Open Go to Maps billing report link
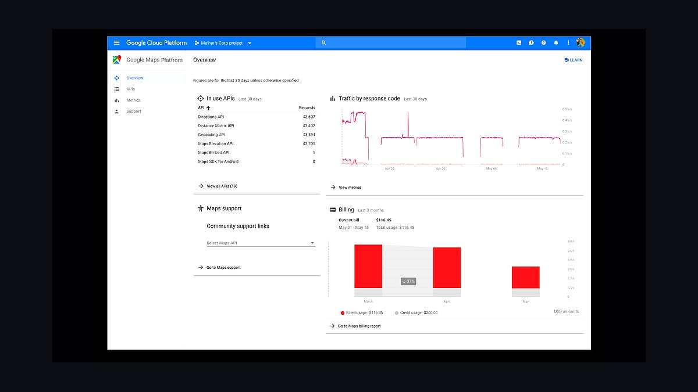698x392 pixels. point(355,326)
